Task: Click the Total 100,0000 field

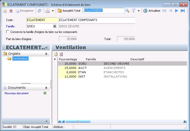Action: [126, 39]
